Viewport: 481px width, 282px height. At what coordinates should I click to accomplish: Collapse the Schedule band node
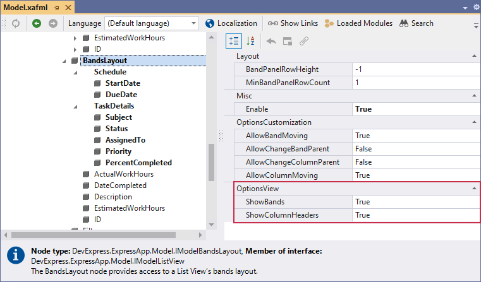pos(75,73)
